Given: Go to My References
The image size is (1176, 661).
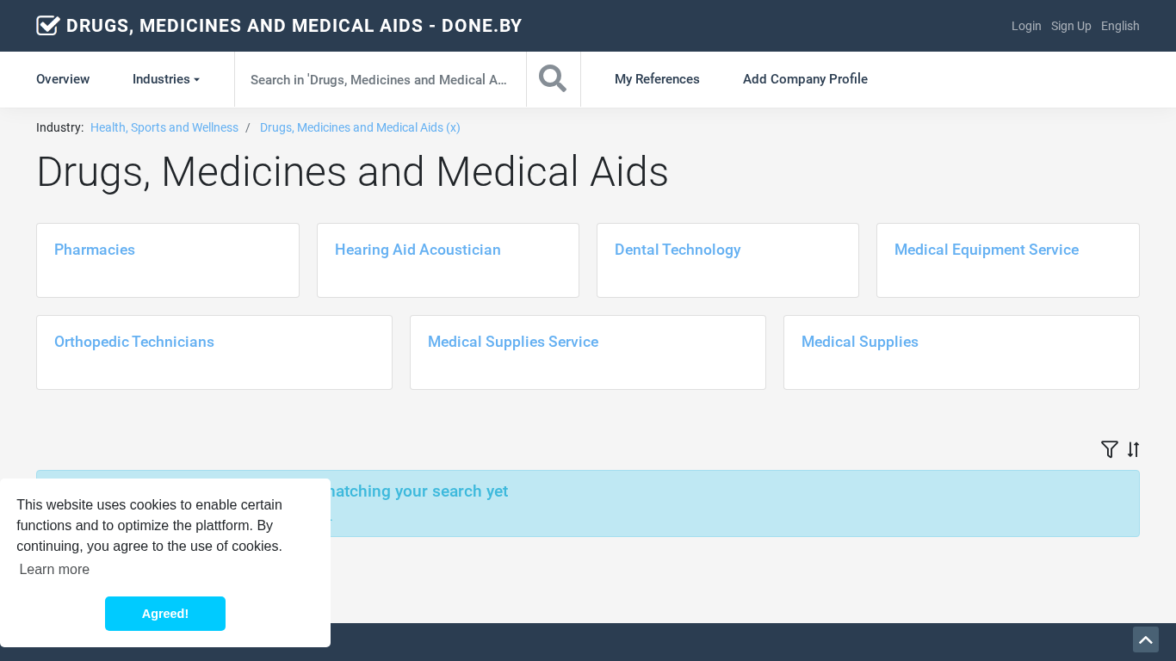Looking at the screenshot, I should [x=657, y=79].
